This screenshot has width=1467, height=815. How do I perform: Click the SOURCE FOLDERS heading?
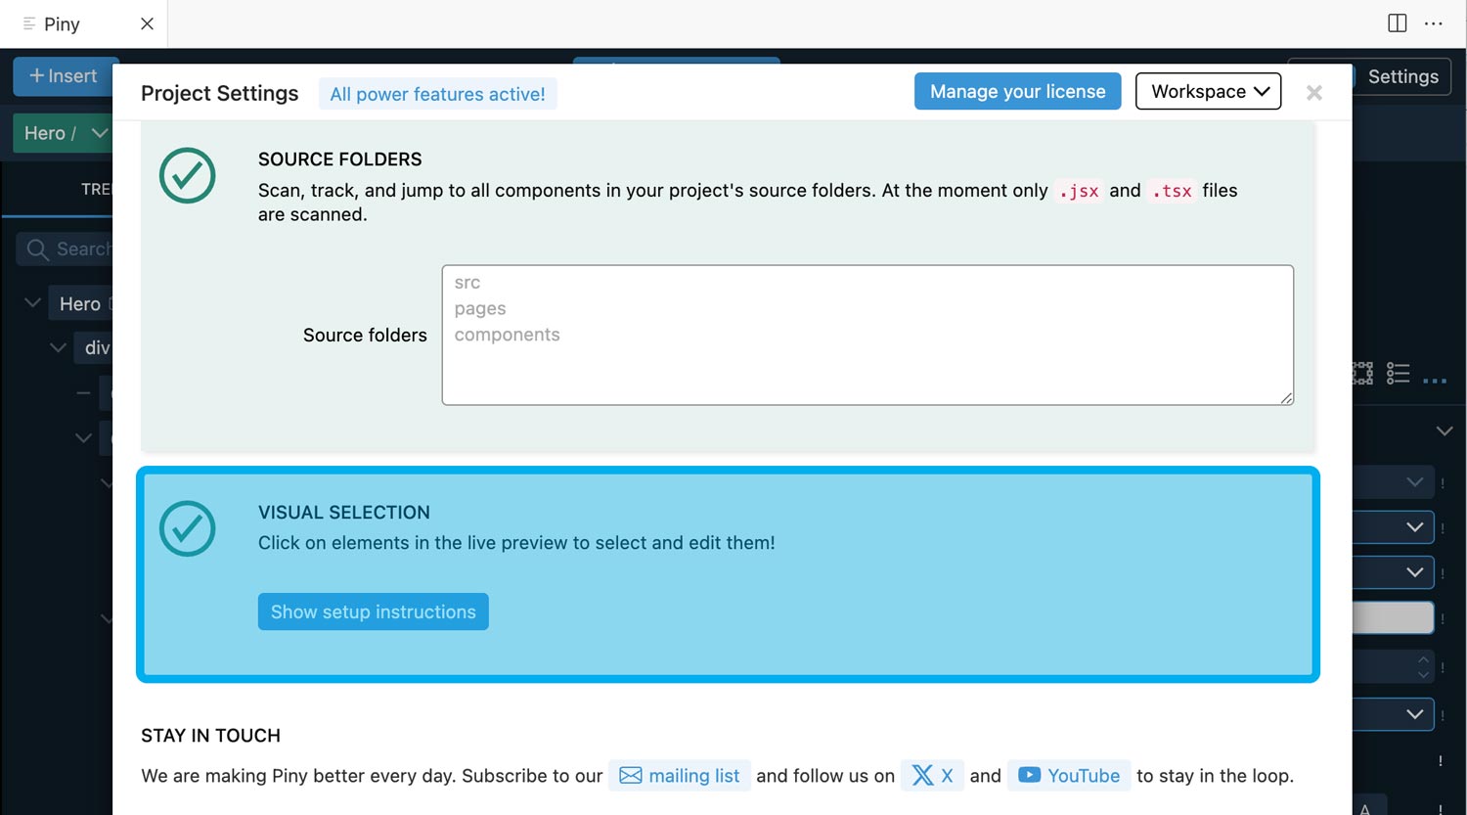coord(340,159)
